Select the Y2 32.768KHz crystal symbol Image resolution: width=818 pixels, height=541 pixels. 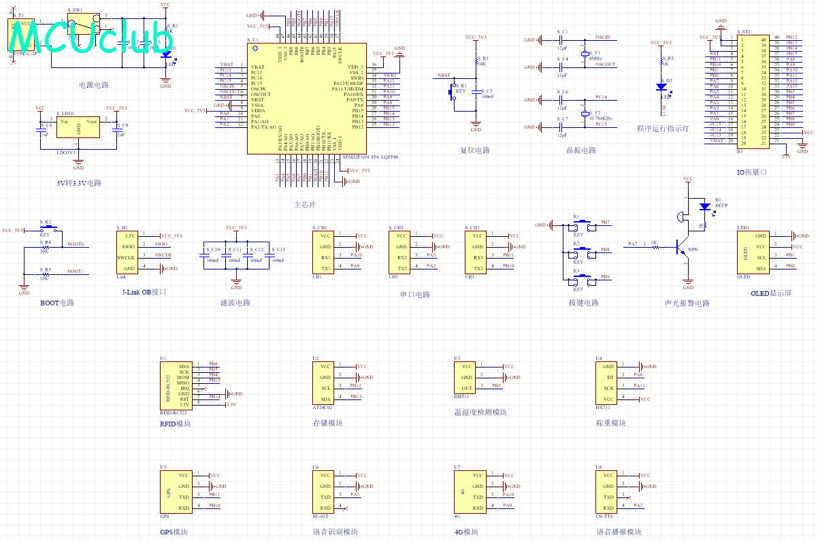585,115
